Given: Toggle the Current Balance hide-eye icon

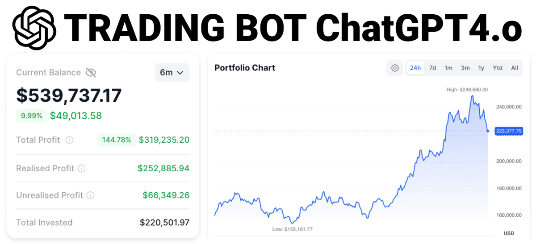Looking at the screenshot, I should tap(91, 73).
